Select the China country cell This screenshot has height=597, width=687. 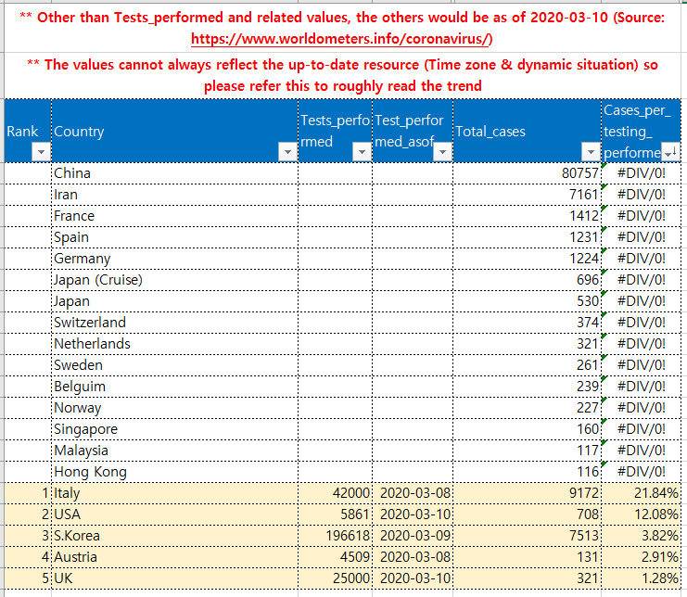click(175, 173)
